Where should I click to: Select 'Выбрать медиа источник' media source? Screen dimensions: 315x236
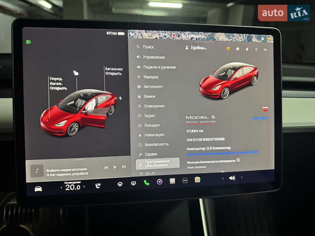[67, 170]
